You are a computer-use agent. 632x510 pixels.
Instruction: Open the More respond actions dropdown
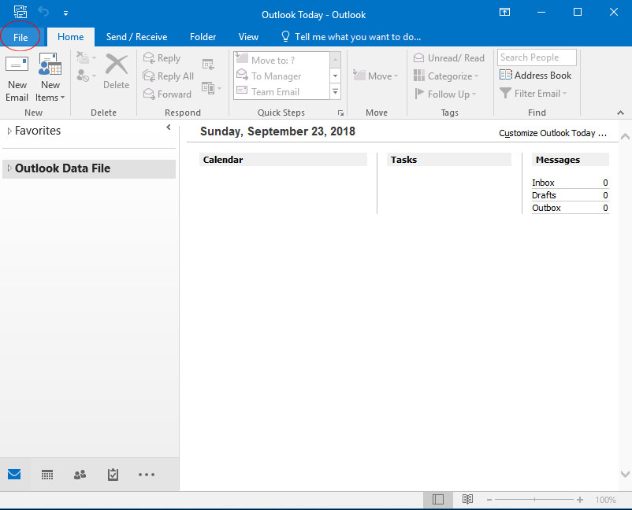click(x=212, y=87)
